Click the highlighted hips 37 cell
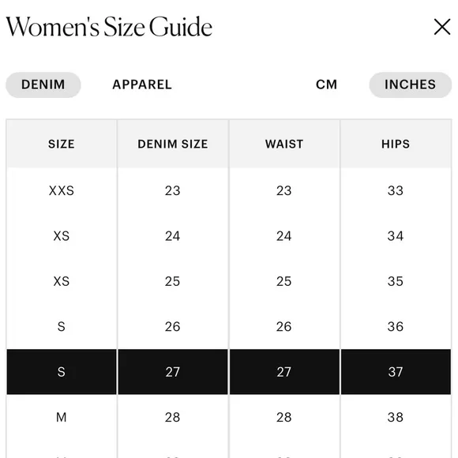Image resolution: width=458 pixels, height=458 pixels. tap(396, 372)
